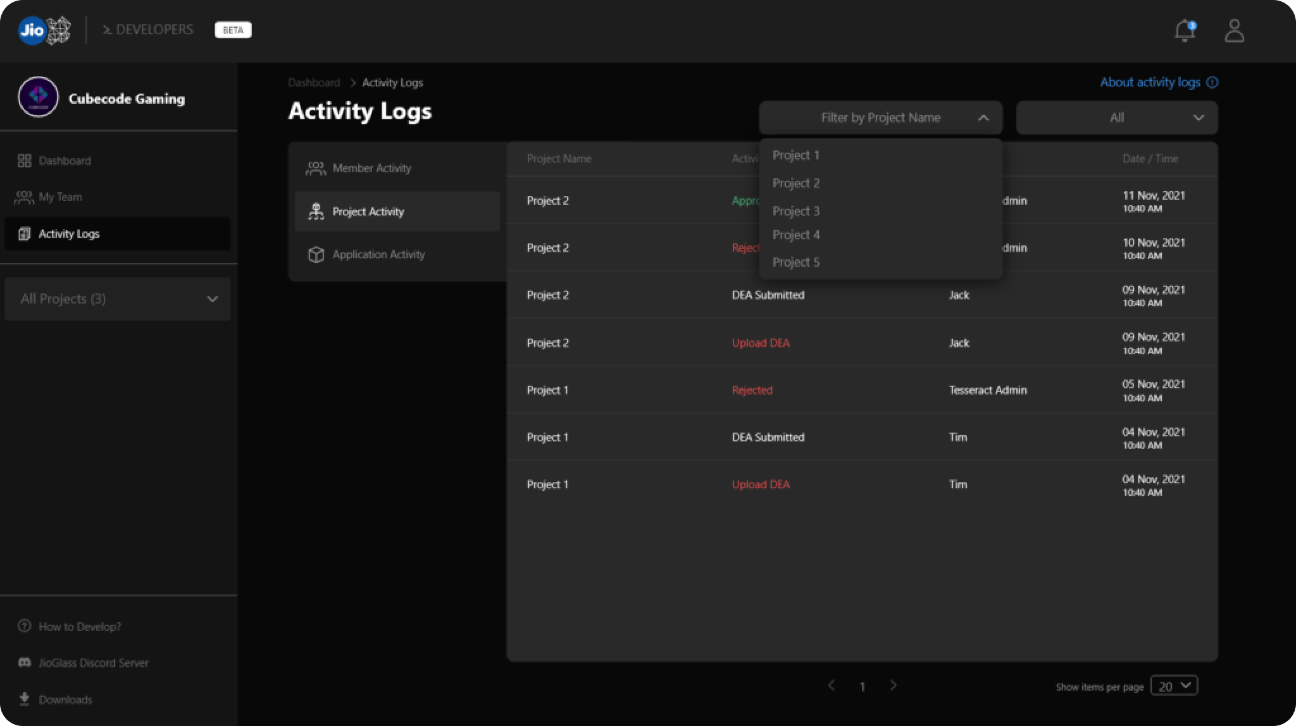Viewport: 1296px width, 726px height.
Task: Click the Application Activity cube icon
Action: (x=316, y=254)
